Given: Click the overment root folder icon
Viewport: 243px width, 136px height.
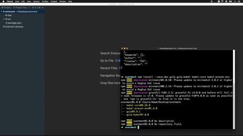Looking at the screenshot, I should pyautogui.click(x=4, y=11).
